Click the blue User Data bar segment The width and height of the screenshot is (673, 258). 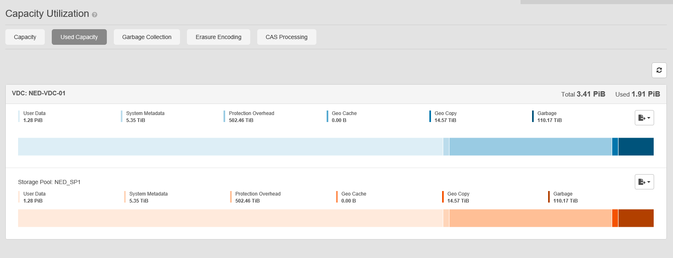[230, 147]
